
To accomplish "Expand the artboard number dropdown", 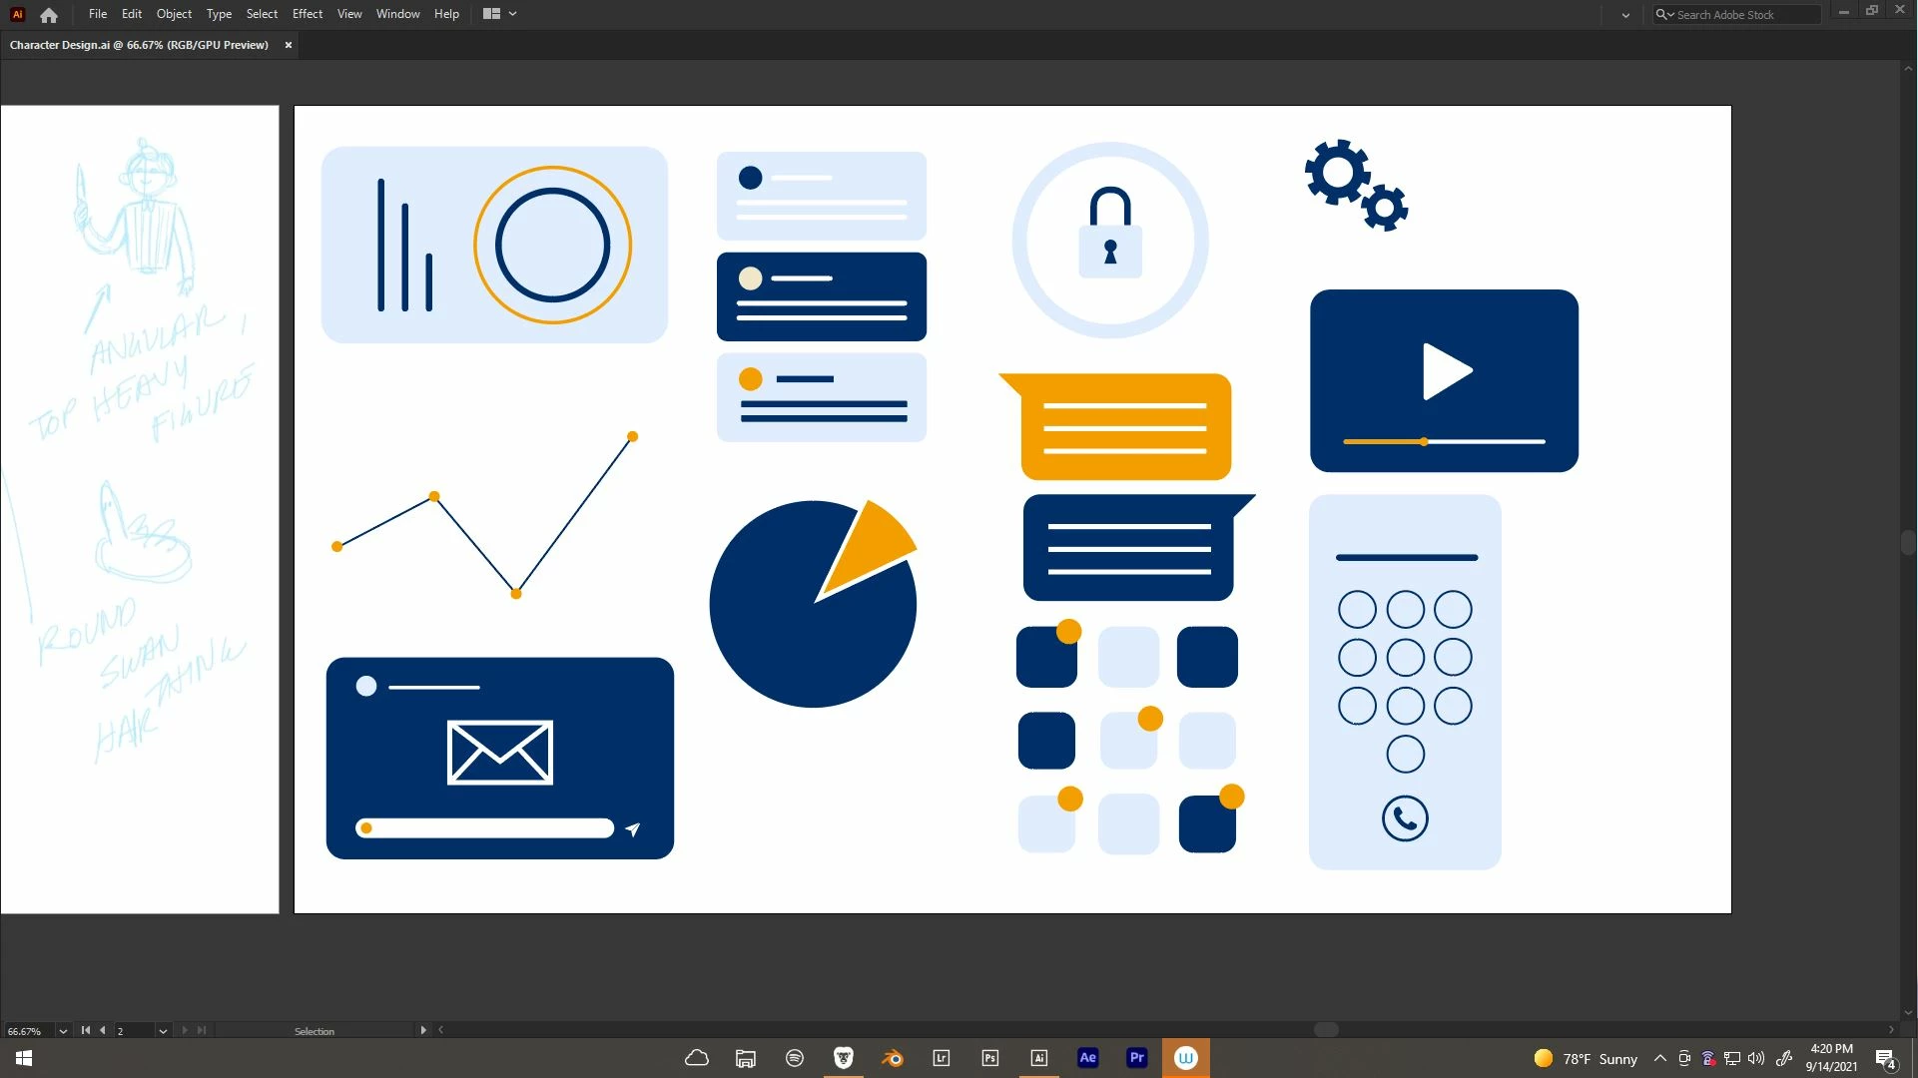I will [x=163, y=1031].
